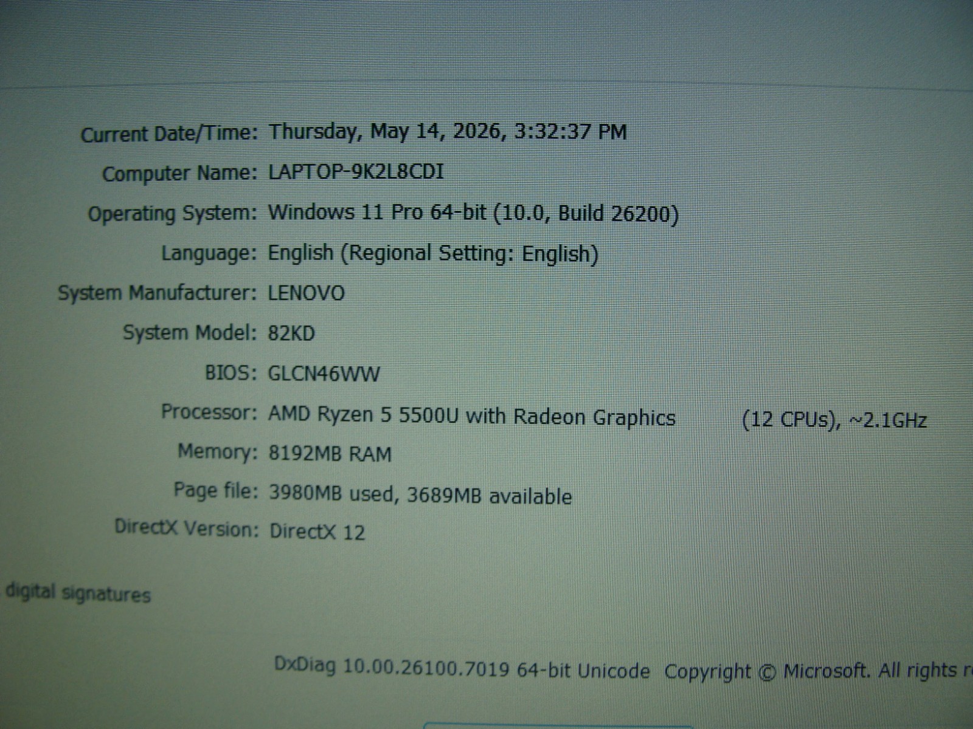Select the date value 'Thursday, May 14, 2026, 3:32:37 PM'
Image resolution: width=973 pixels, height=729 pixels.
(448, 132)
